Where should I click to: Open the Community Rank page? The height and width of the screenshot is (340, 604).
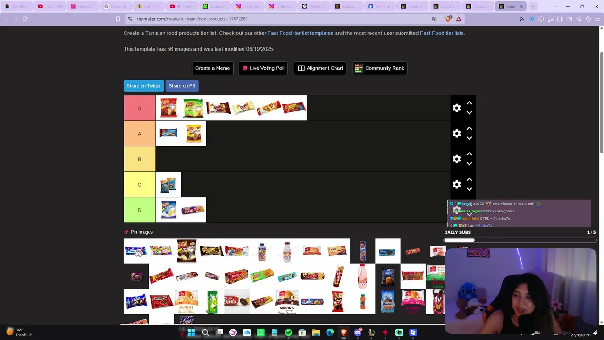[x=379, y=68]
